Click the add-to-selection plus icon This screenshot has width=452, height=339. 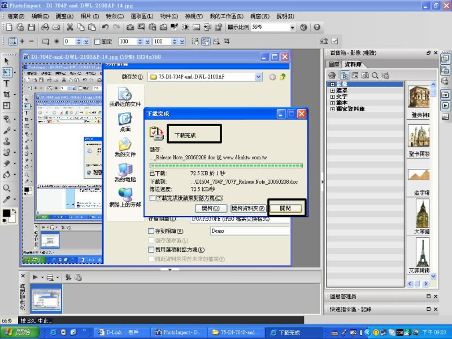pyautogui.click(x=22, y=41)
